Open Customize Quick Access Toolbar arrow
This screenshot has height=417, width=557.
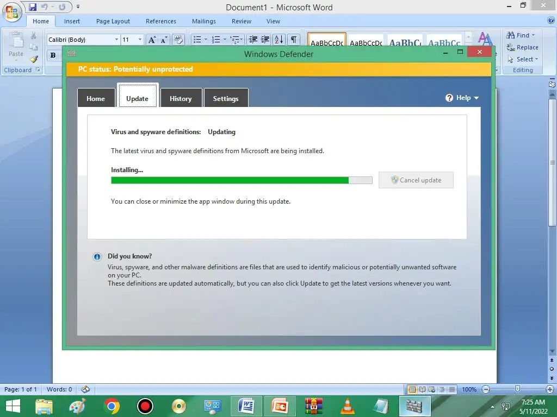click(78, 7)
